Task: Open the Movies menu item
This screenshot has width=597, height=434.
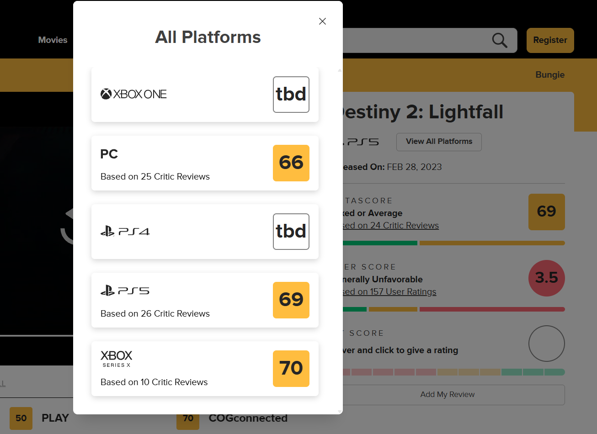Action: pyautogui.click(x=53, y=40)
